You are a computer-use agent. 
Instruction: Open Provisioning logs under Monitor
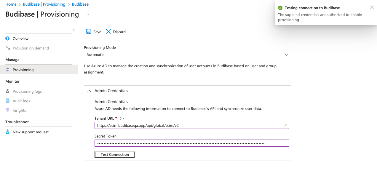pyautogui.click(x=27, y=91)
